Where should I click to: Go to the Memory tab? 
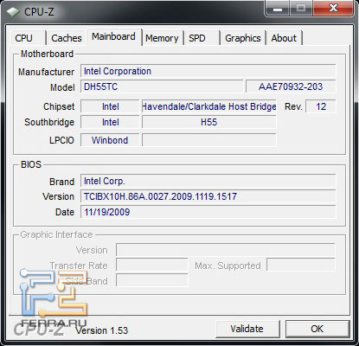pos(162,38)
